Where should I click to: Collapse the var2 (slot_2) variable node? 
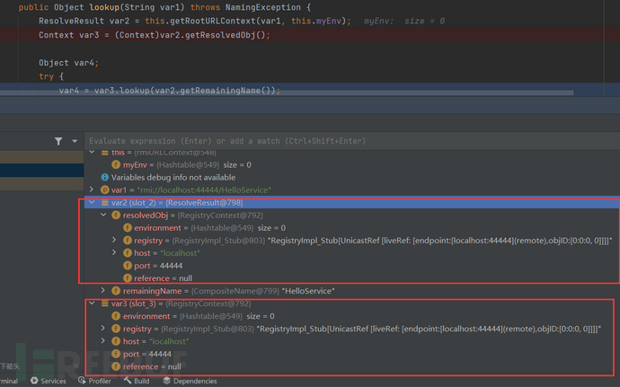point(91,203)
